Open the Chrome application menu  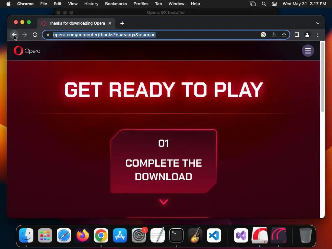coord(25,4)
